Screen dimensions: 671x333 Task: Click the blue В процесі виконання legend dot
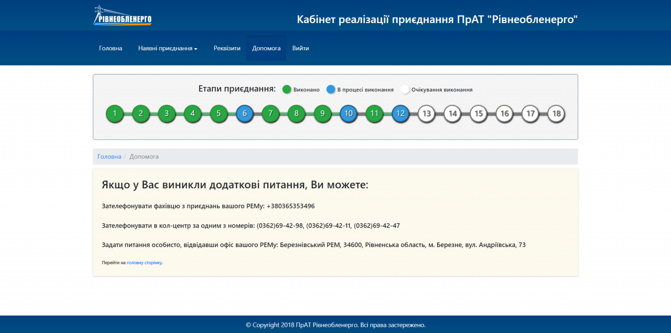click(x=330, y=89)
